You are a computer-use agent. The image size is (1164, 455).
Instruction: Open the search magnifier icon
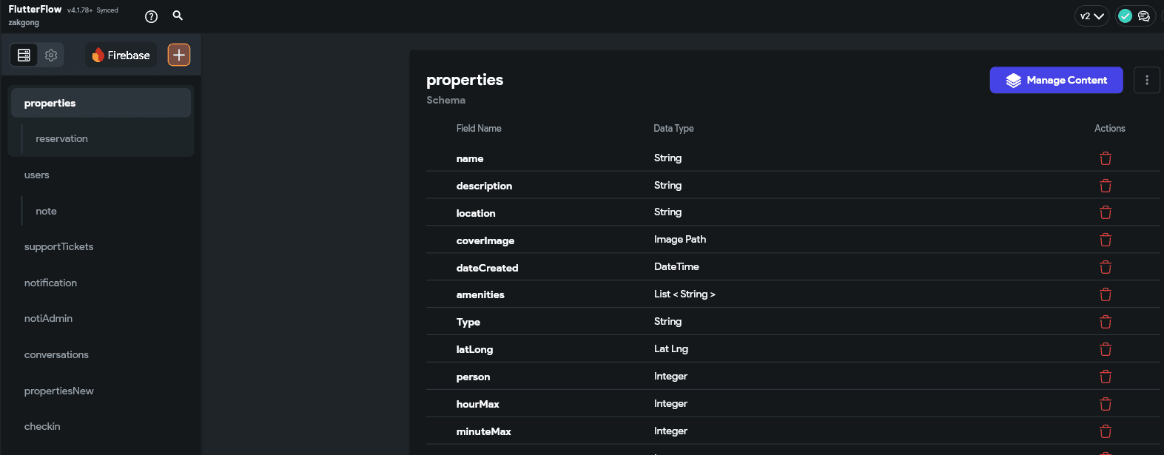click(x=178, y=16)
